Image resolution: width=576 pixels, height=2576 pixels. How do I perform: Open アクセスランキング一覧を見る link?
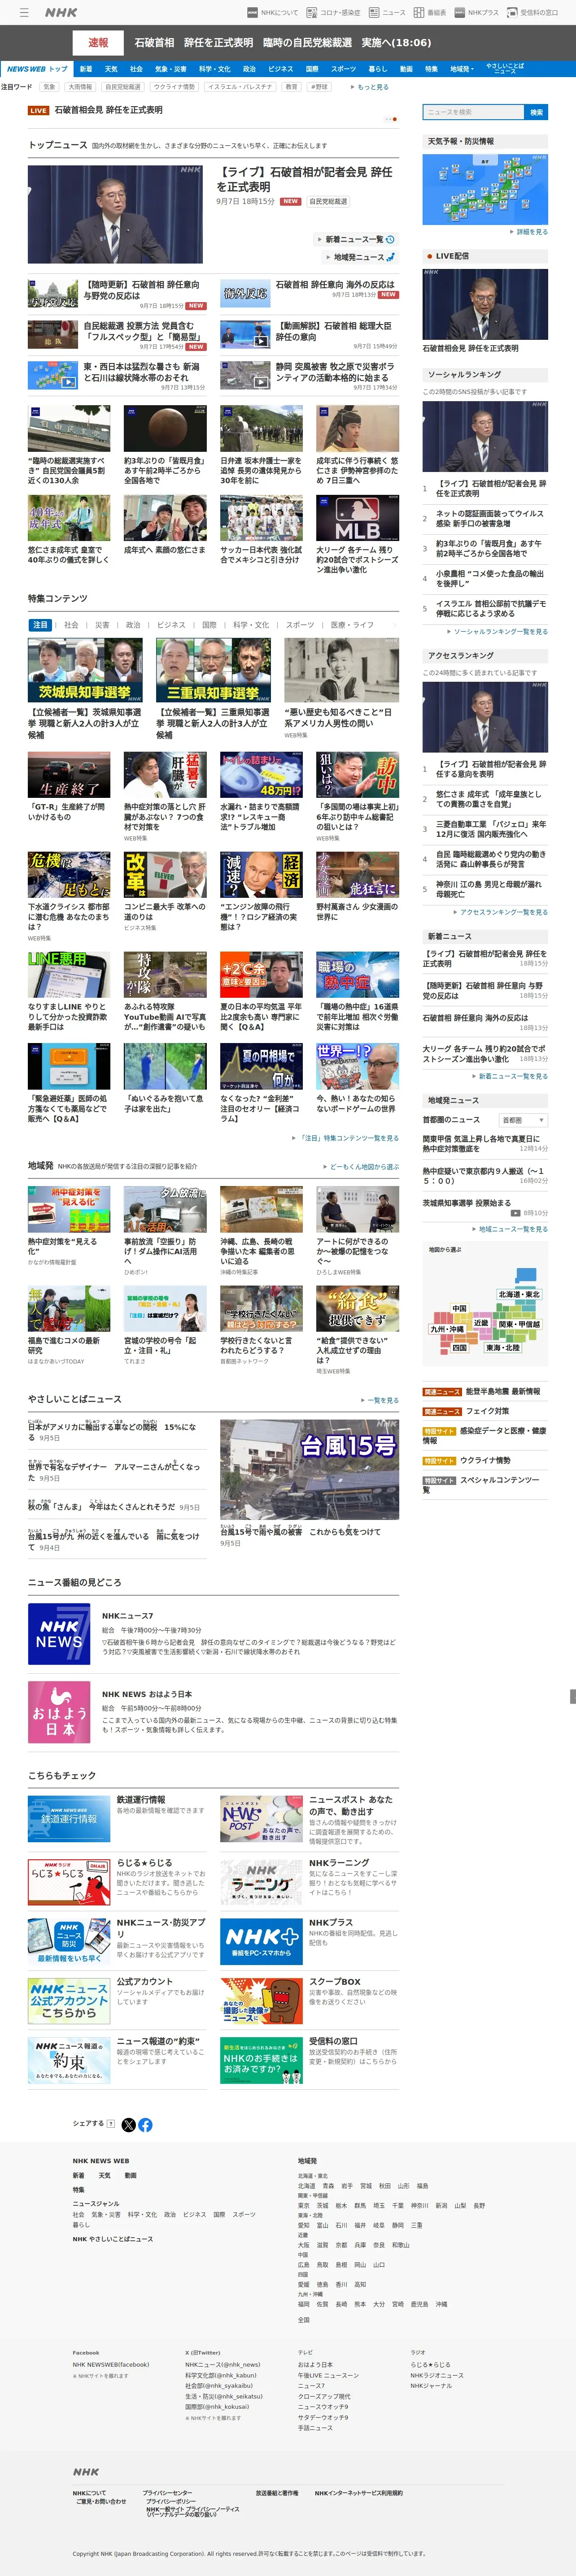[x=502, y=912]
